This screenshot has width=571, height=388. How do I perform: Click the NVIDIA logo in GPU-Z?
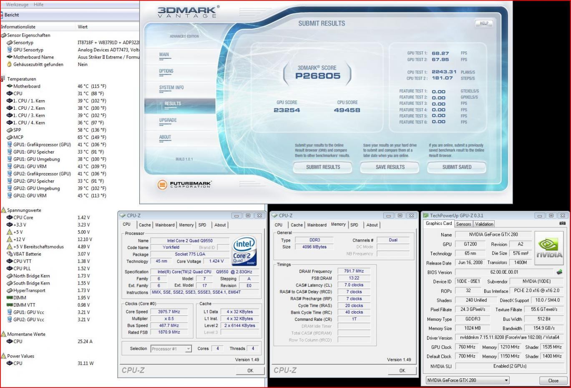(549, 248)
